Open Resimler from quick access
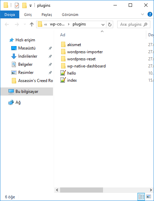154x201 pixels. click(26, 73)
